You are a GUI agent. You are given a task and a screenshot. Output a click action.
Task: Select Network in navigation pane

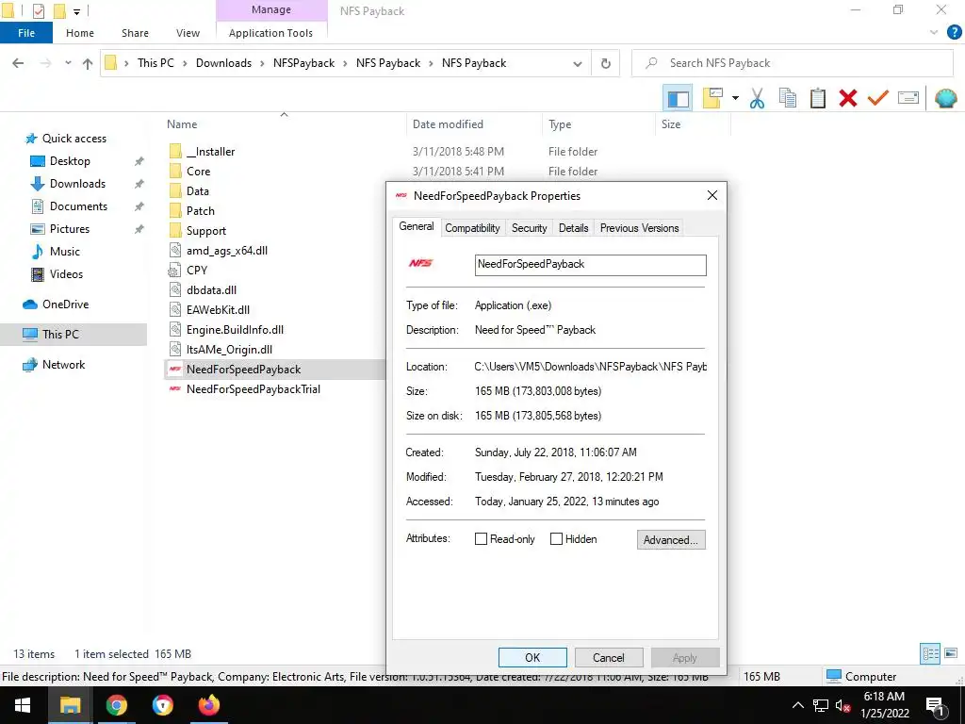[63, 365]
